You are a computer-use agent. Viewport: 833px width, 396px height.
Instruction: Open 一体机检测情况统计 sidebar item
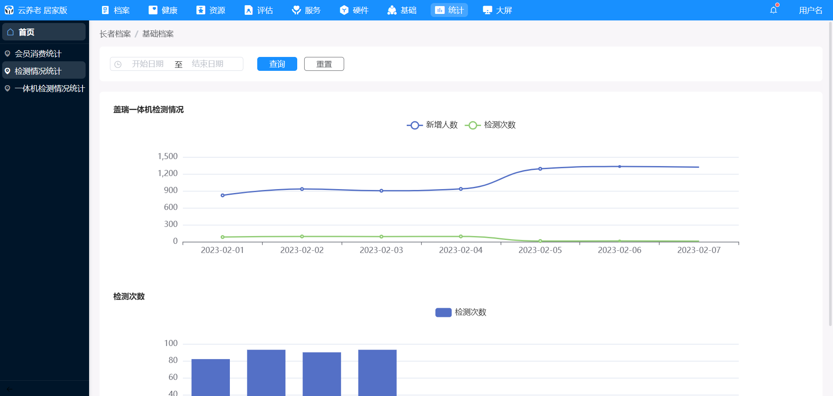coord(49,89)
